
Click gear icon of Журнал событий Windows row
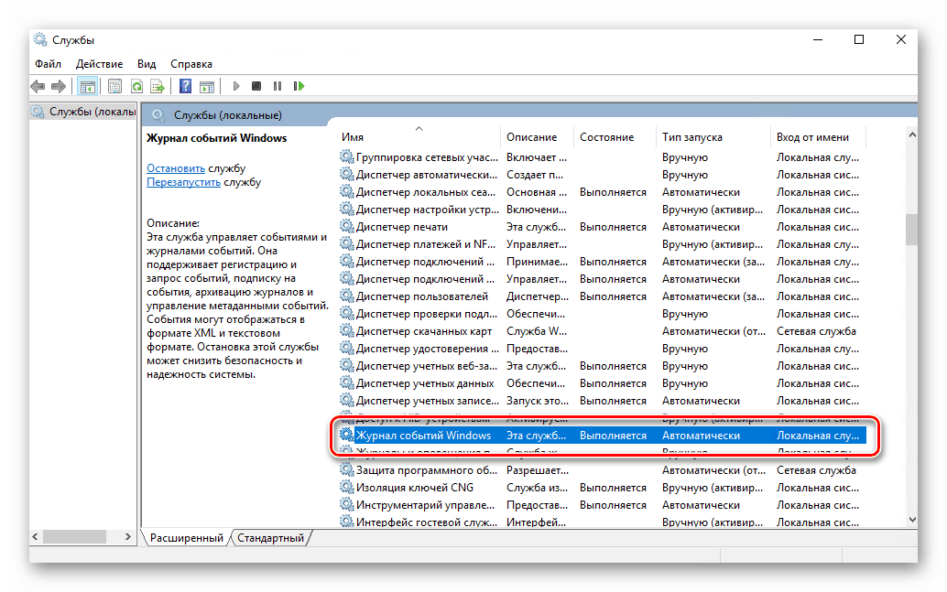[x=347, y=436]
